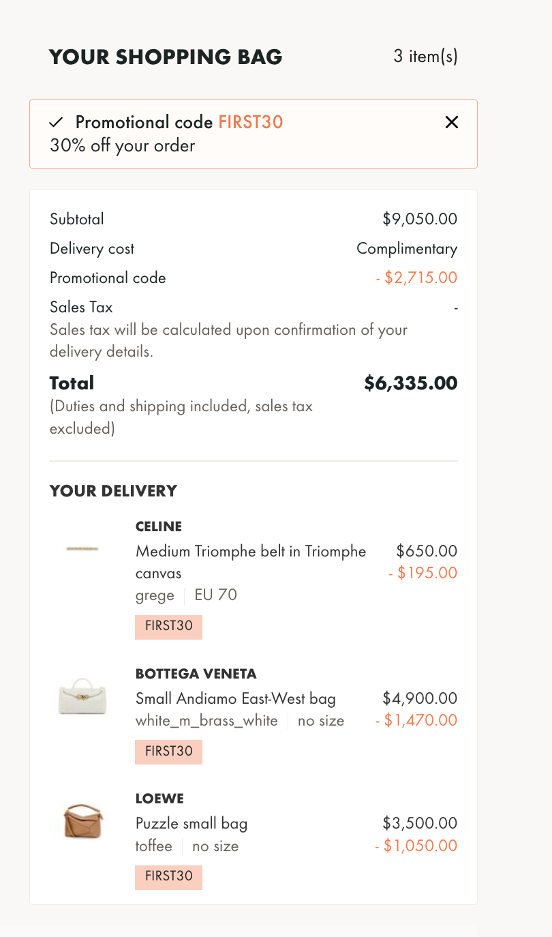Remove the FIRST30 promotional code
Screen dimensions: 552x937
451,123
